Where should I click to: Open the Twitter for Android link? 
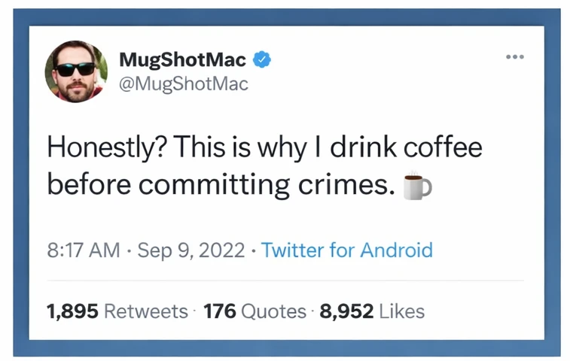click(346, 250)
